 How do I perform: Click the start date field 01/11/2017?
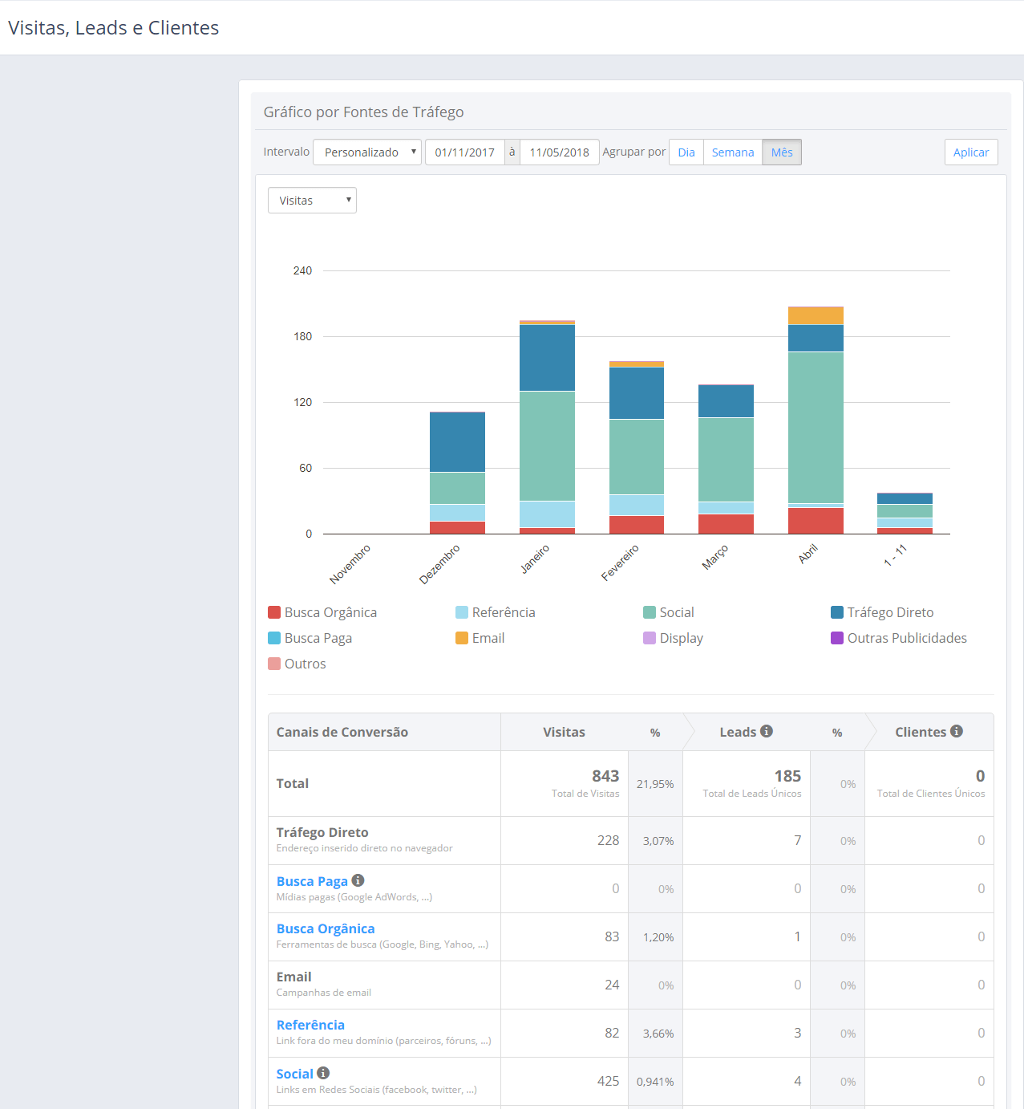click(x=465, y=152)
